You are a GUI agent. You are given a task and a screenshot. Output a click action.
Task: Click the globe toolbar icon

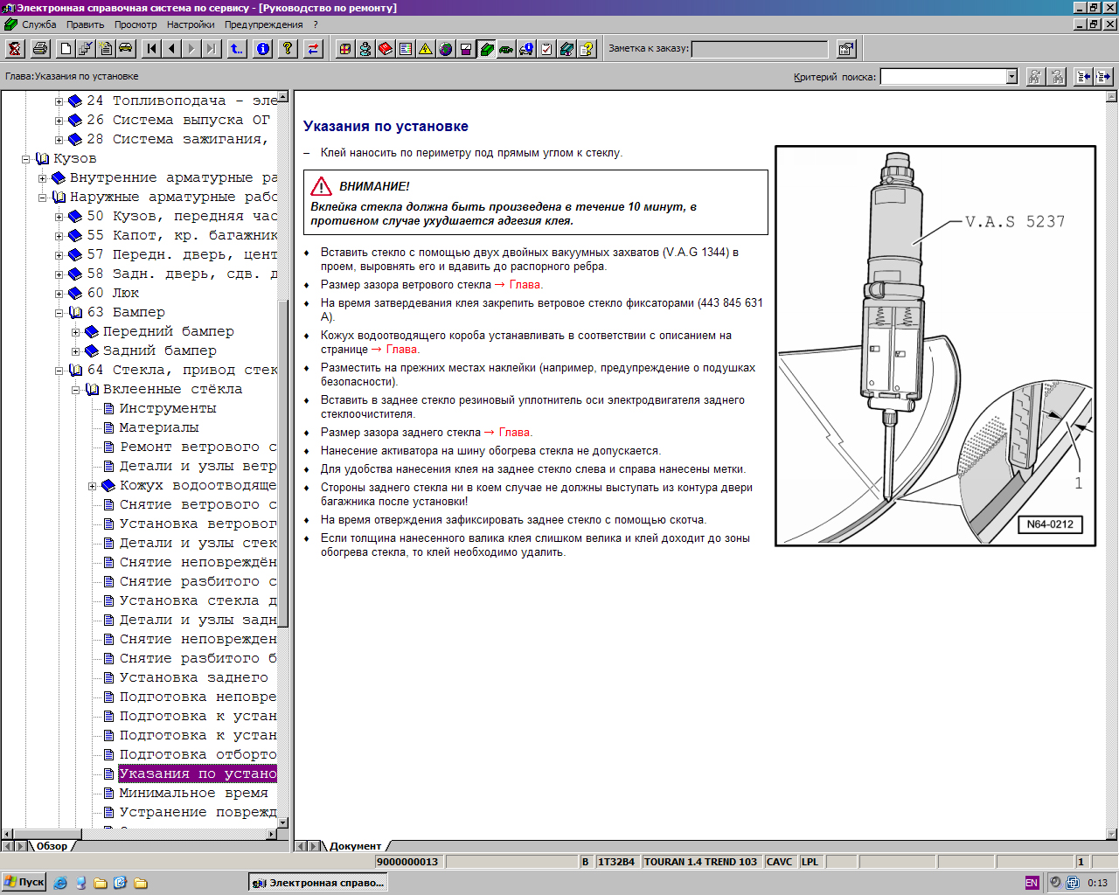click(x=445, y=49)
